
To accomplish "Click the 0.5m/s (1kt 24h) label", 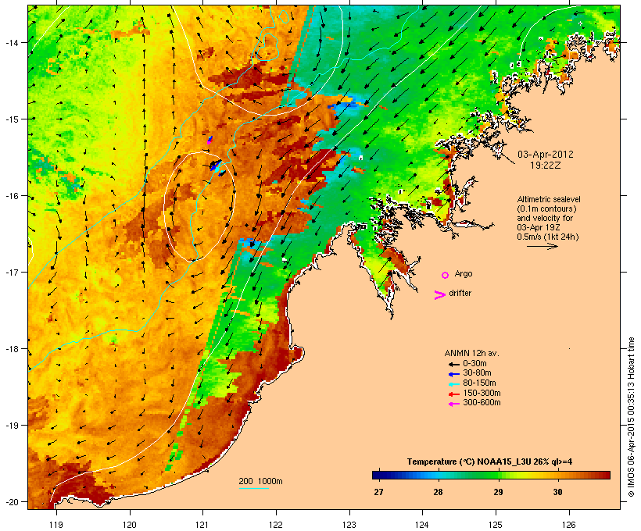I will coord(548,237).
